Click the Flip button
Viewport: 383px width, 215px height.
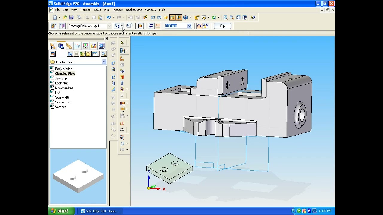[x=222, y=26]
